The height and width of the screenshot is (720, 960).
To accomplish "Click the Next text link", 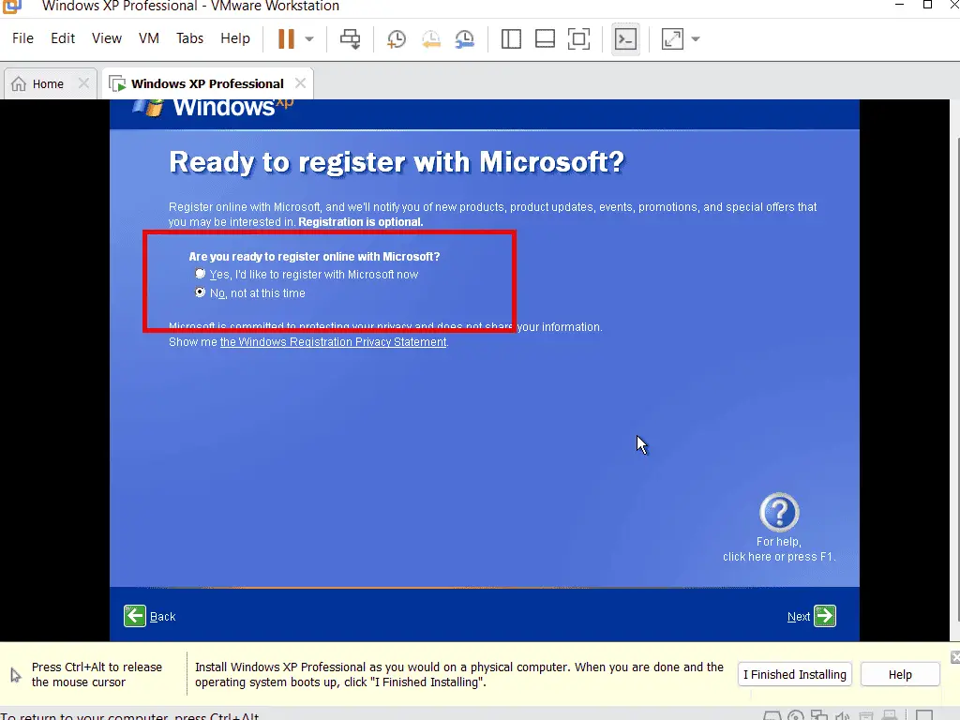I will (799, 617).
